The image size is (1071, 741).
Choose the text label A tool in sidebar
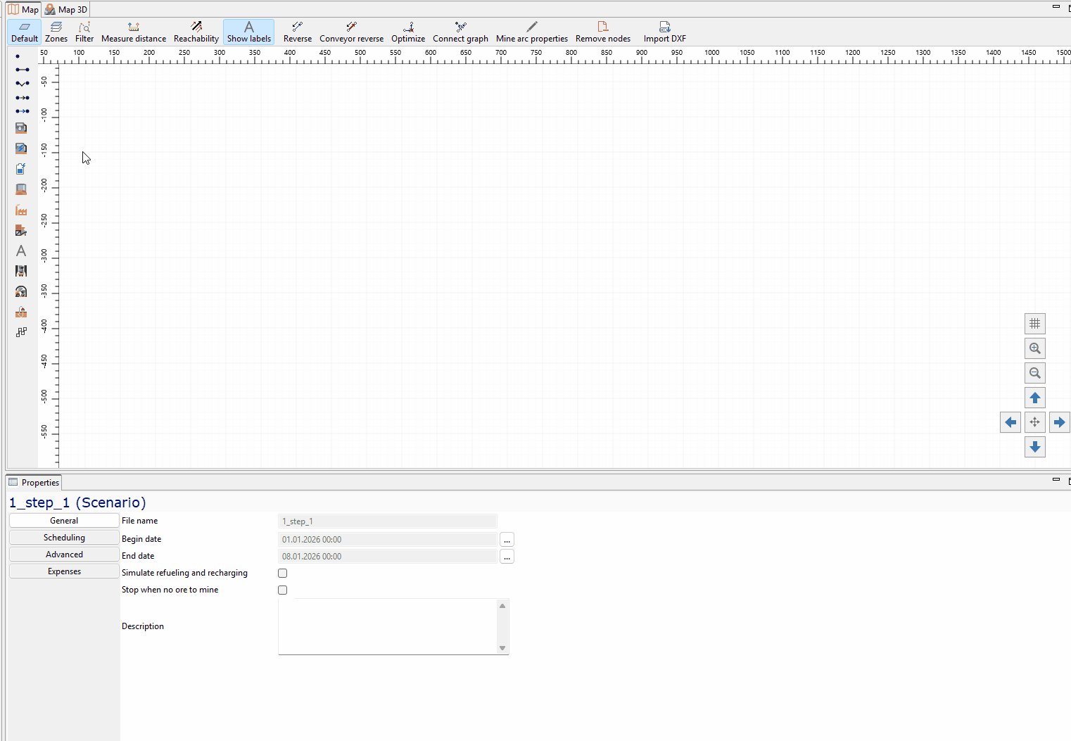[x=21, y=251]
